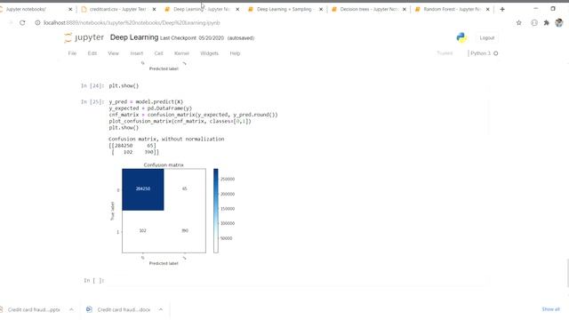
Task: Click the confusion matrix colorbar
Action: tap(215, 211)
